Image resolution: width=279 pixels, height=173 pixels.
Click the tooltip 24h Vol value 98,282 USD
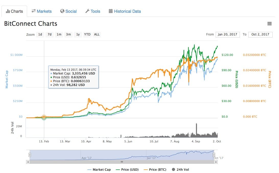pyautogui.click(x=76, y=85)
